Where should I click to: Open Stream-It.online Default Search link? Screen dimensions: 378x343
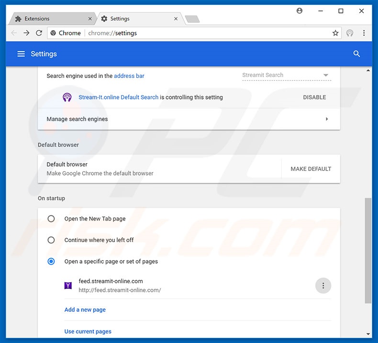point(118,97)
